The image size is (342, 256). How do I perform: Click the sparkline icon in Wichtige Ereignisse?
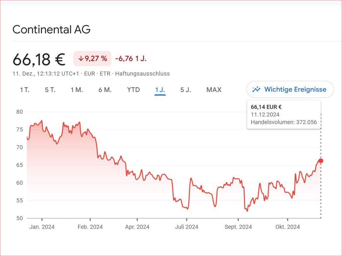pos(256,89)
